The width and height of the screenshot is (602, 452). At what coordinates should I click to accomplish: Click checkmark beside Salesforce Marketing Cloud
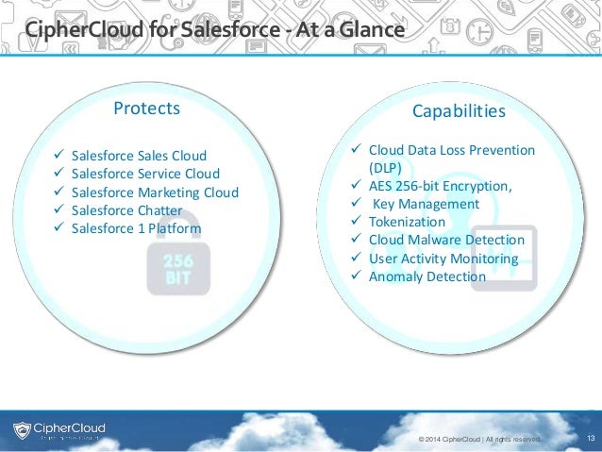pyautogui.click(x=59, y=191)
